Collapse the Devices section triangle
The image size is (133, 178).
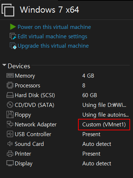coord(4,65)
